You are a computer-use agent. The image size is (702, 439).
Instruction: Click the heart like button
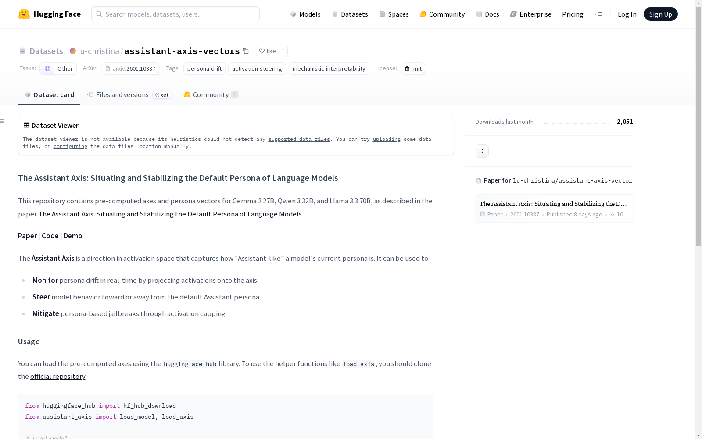(x=267, y=51)
